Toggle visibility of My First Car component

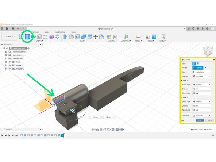[7, 49]
